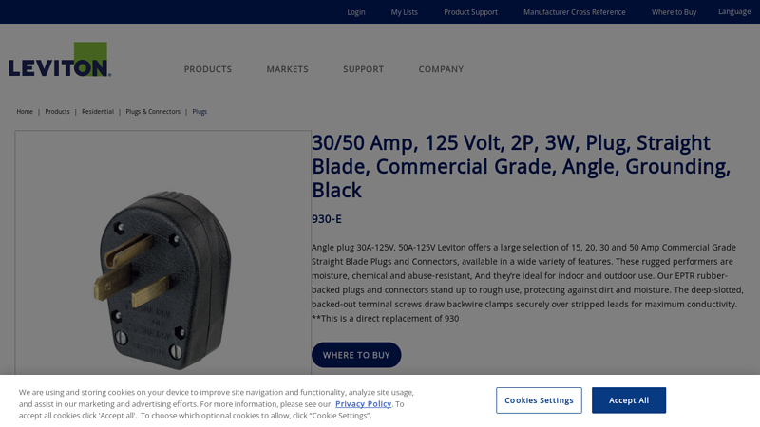Expand the PRODUCTS menu
Image resolution: width=760 pixels, height=427 pixels.
click(207, 69)
